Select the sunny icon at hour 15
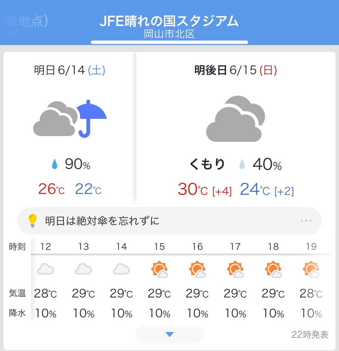Image resolution: width=339 pixels, height=351 pixels. (x=159, y=269)
